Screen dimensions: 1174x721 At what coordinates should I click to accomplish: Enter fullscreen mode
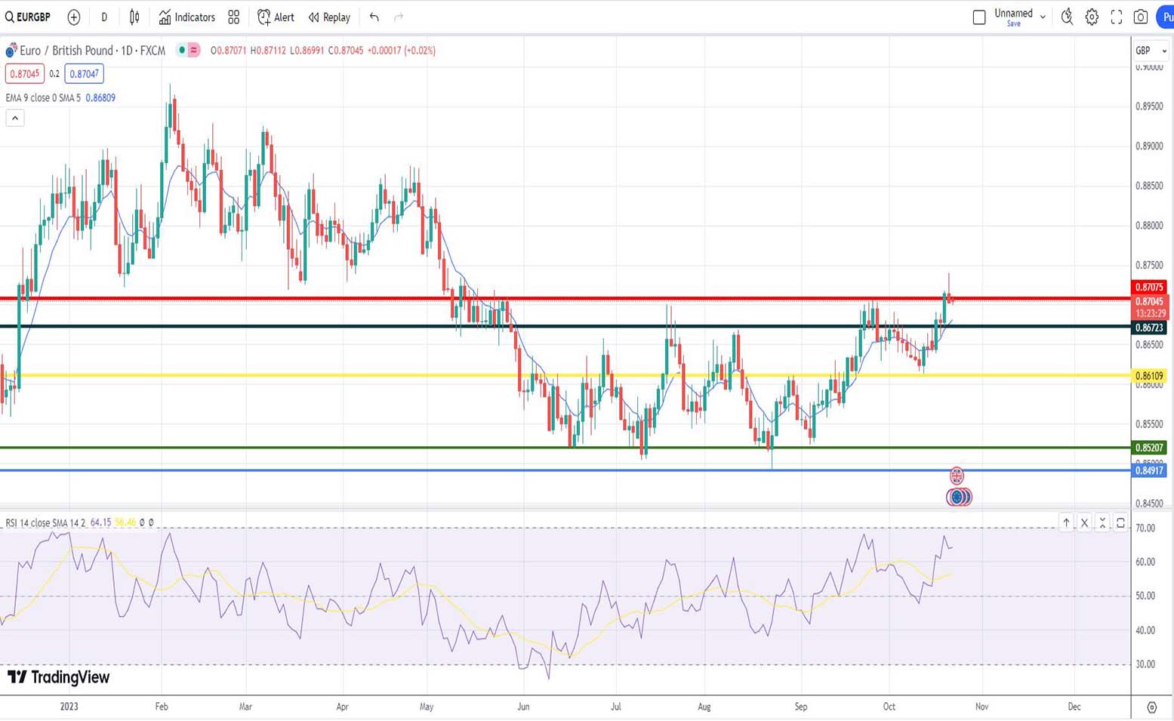click(1117, 17)
